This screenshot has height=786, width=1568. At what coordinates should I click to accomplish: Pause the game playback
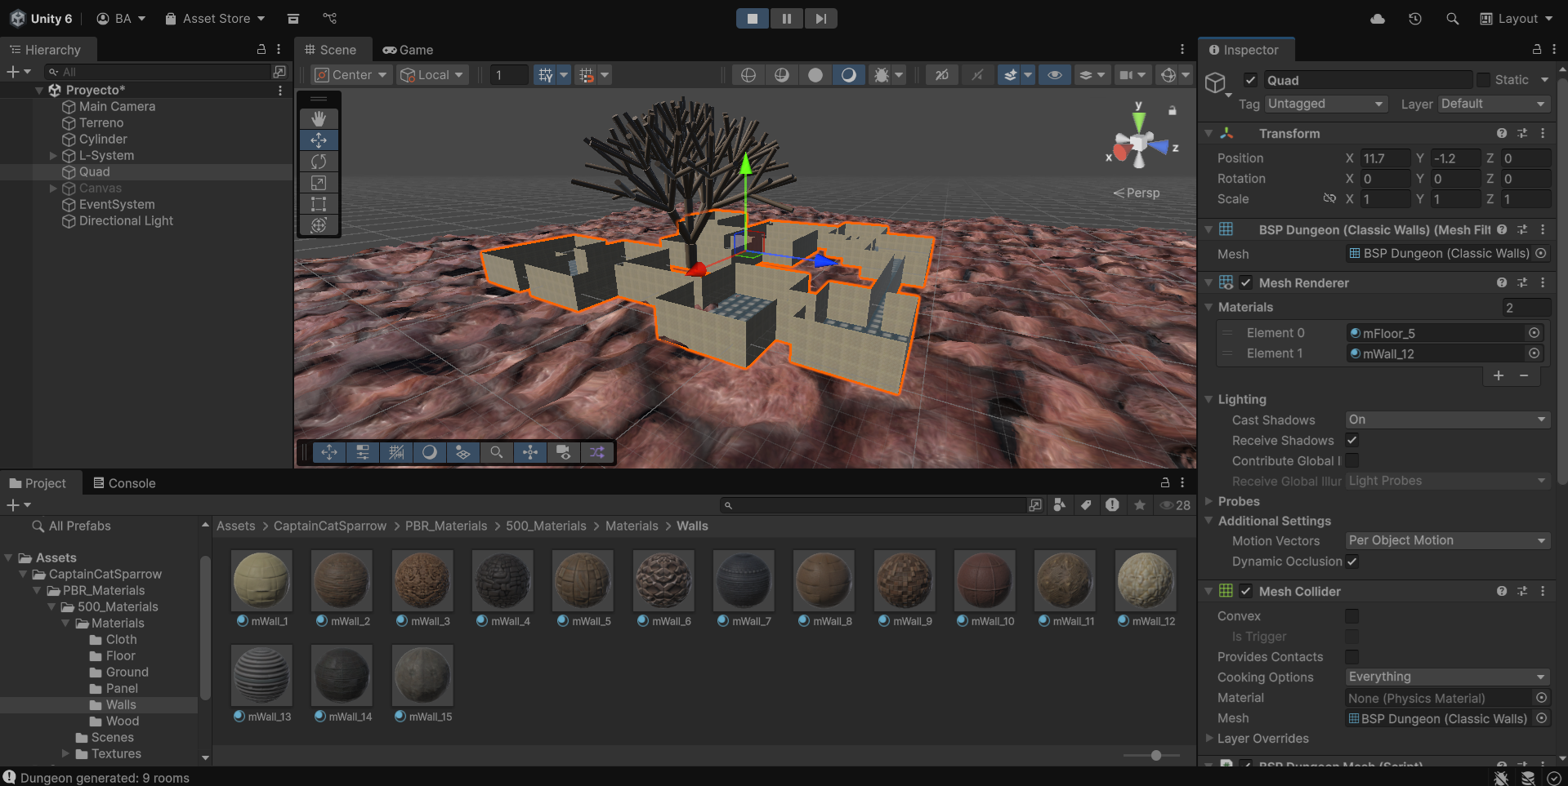tap(787, 19)
